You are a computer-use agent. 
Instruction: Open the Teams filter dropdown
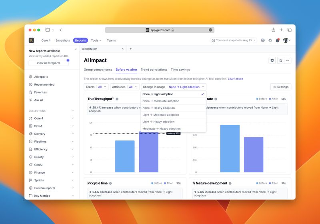(x=96, y=87)
